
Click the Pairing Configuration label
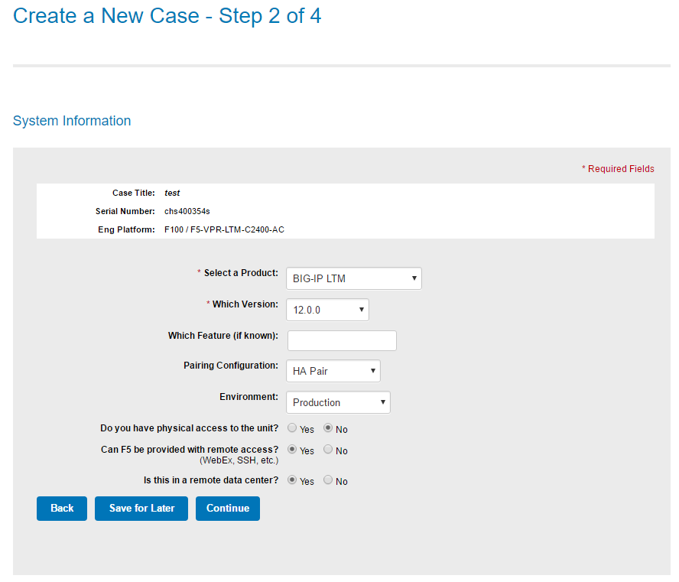tap(231, 366)
